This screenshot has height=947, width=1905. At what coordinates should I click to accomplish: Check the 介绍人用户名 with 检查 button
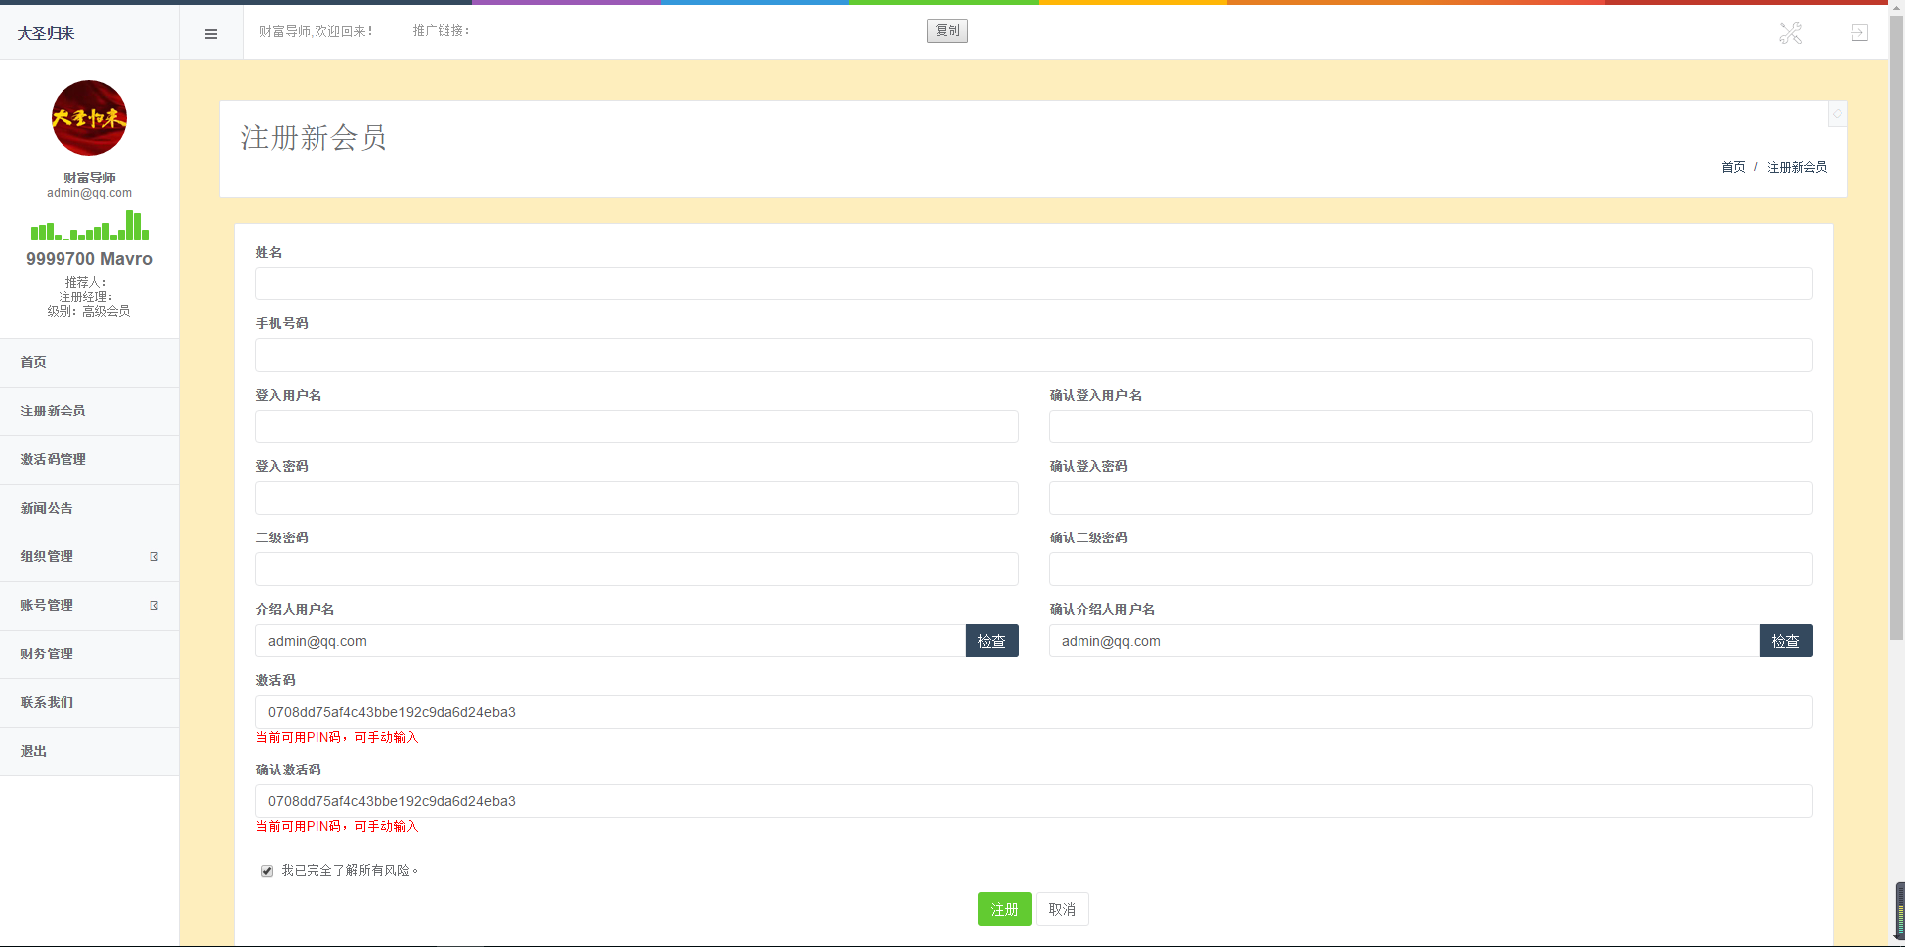coord(991,641)
